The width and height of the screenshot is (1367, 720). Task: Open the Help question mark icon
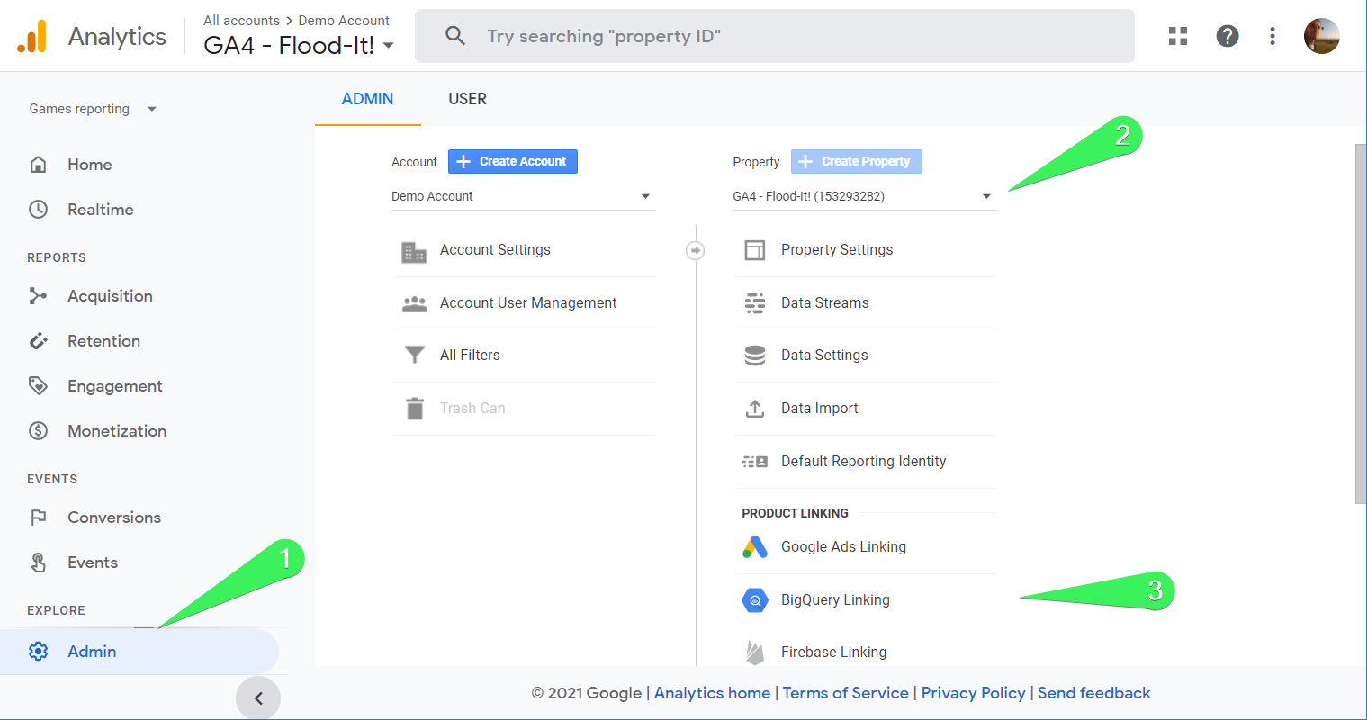click(1228, 36)
